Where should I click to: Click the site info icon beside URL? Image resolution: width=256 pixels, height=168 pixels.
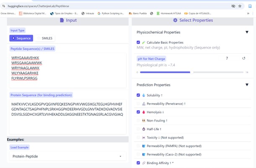(4, 6)
